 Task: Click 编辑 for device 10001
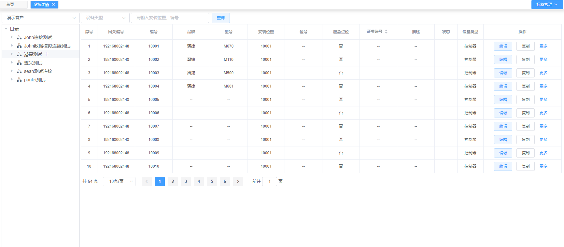click(x=503, y=46)
